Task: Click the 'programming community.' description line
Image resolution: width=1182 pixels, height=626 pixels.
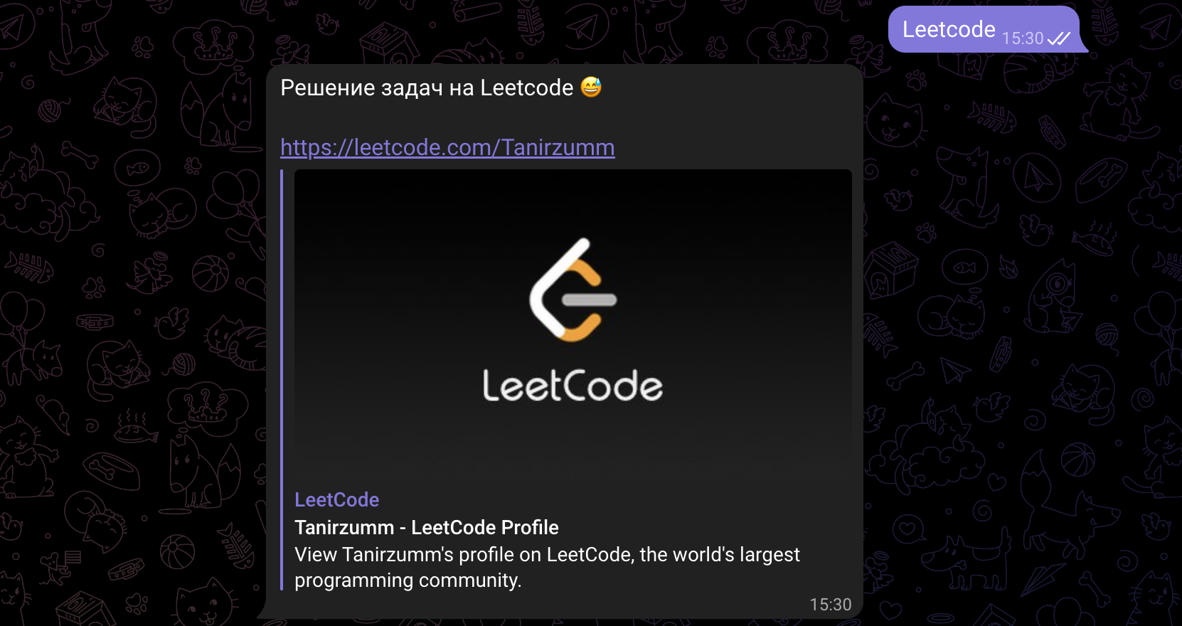Action: coord(408,580)
